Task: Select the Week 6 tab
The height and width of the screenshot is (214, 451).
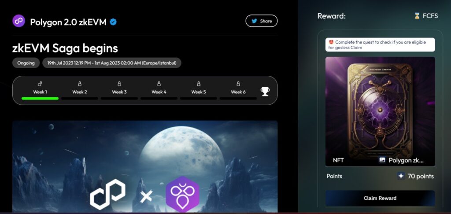Action: pyautogui.click(x=238, y=90)
